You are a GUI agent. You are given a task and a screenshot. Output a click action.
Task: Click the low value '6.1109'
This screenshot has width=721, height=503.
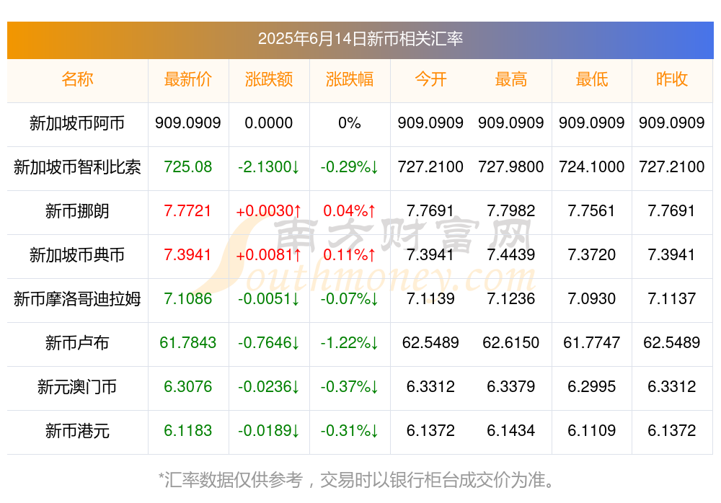click(x=591, y=430)
